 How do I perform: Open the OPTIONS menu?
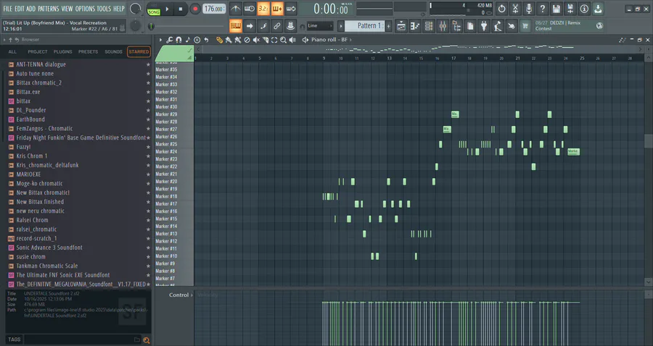(x=86, y=9)
